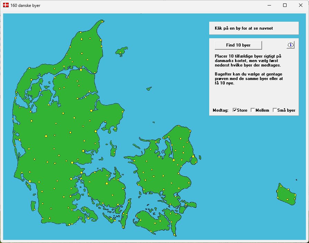Viewport: 309px width, 243px height.
Task: Enable the Mellem cities checkbox
Action: click(253, 110)
